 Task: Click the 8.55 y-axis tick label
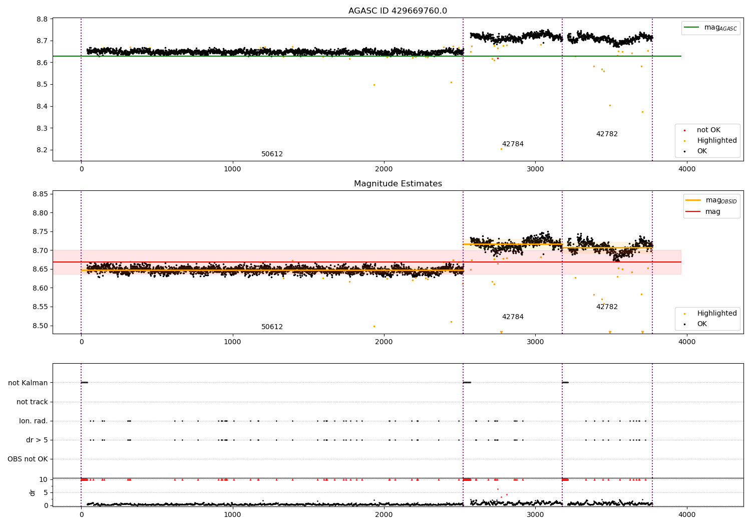pyautogui.click(x=41, y=307)
